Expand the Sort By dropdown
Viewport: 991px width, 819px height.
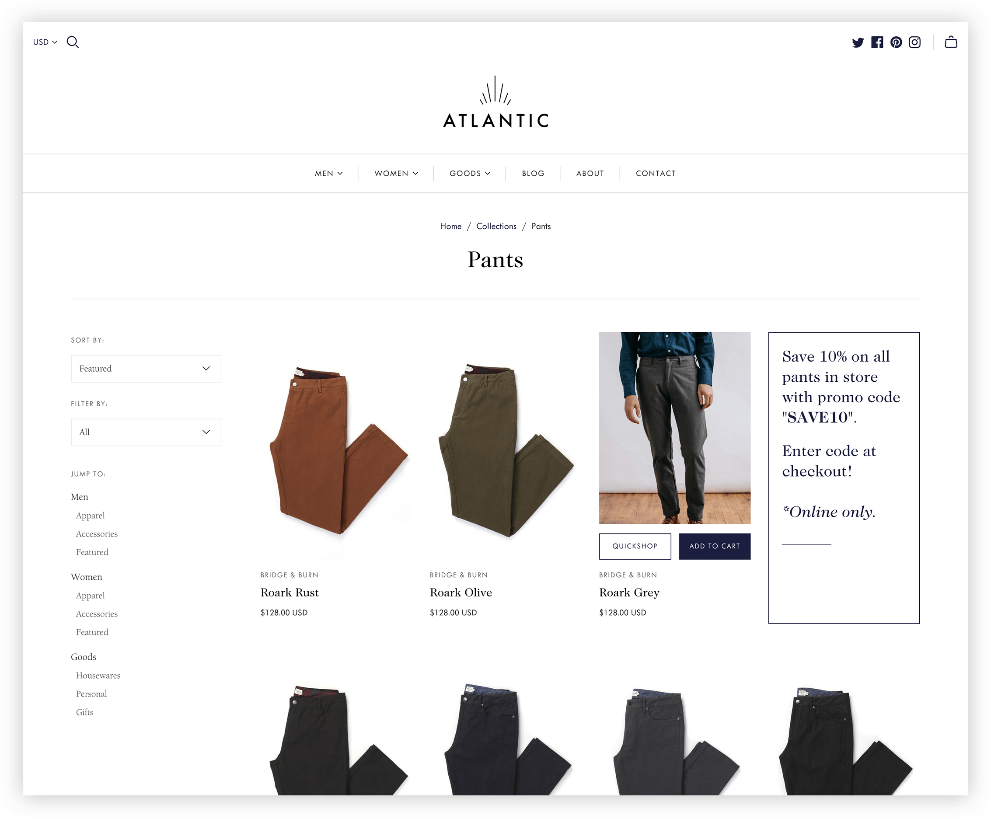tap(146, 368)
